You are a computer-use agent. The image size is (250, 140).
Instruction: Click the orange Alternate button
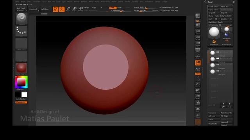(21, 102)
